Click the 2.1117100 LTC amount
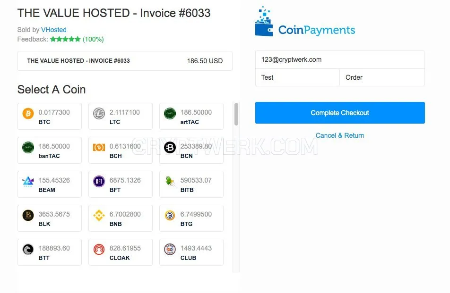Viewport: 450px width, 293px height. [125, 112]
